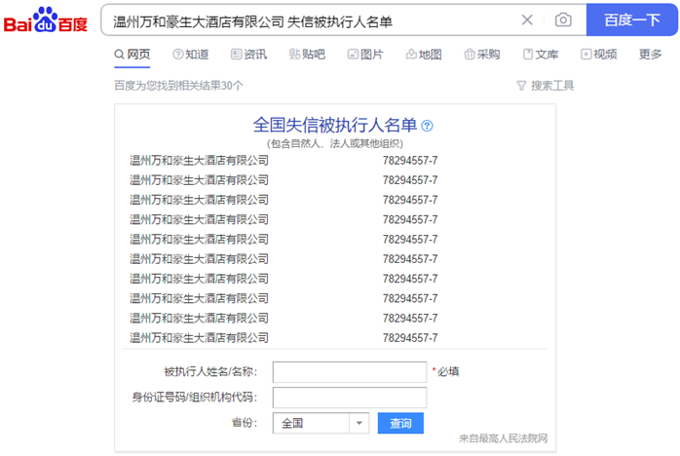This screenshot has height=456, width=680.
Task: Switch to the 视频 tab
Action: click(x=598, y=55)
